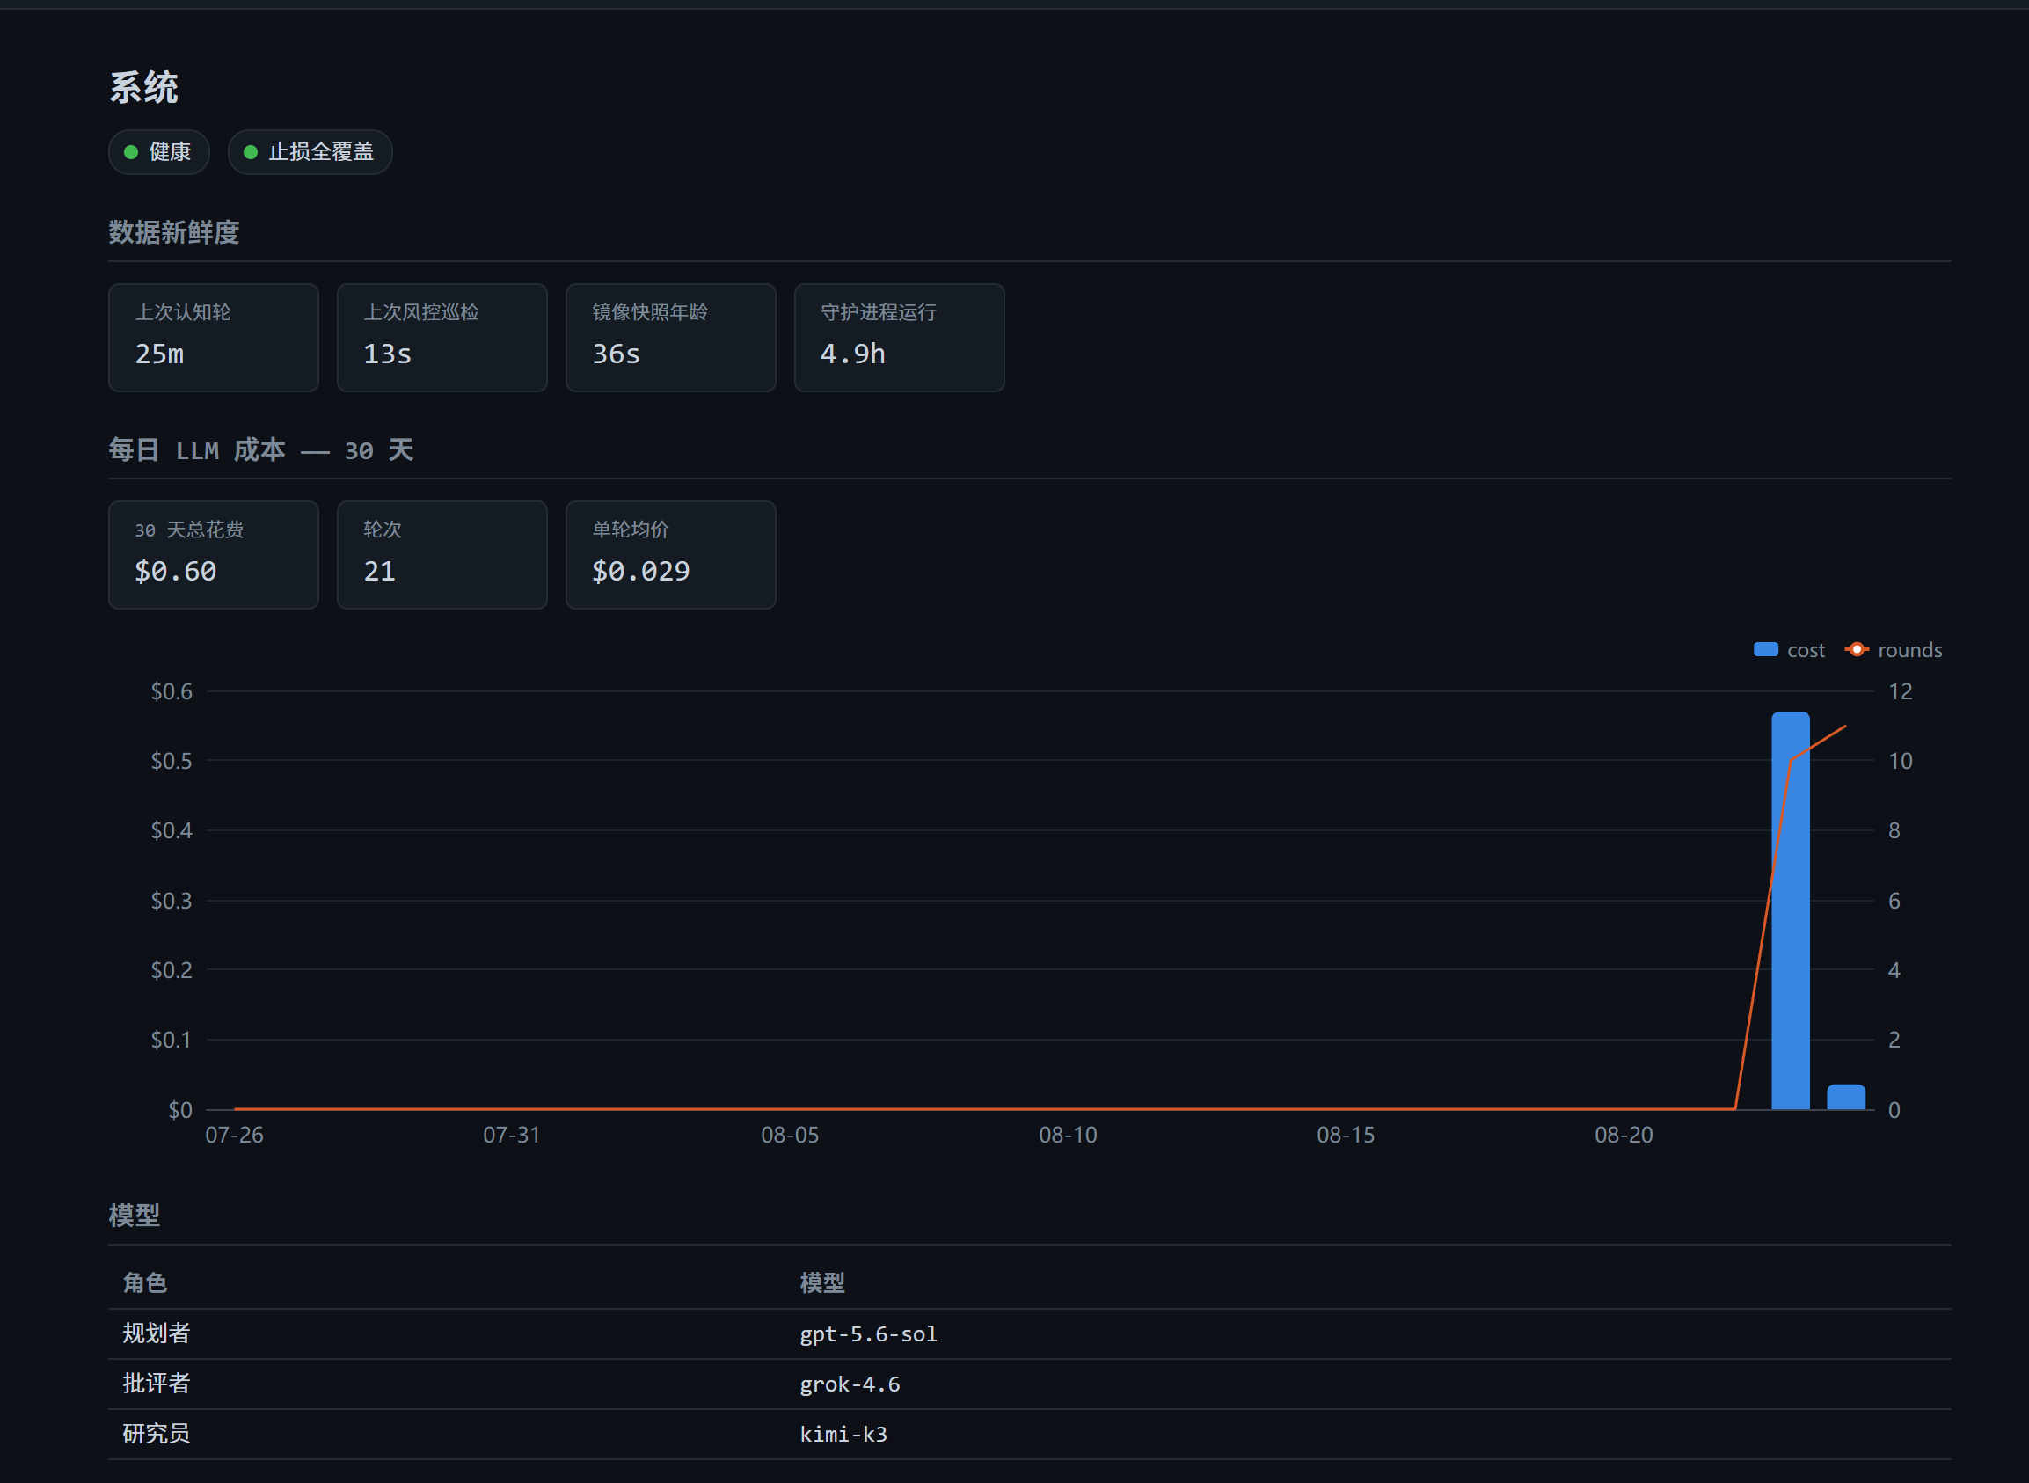Click the '$0.029' average price value

pyautogui.click(x=641, y=571)
